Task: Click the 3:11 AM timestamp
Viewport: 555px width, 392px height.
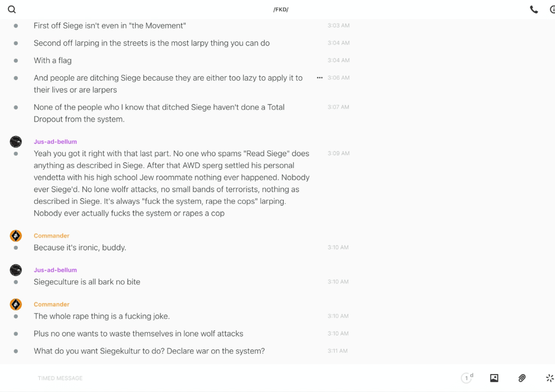Action: [337, 351]
